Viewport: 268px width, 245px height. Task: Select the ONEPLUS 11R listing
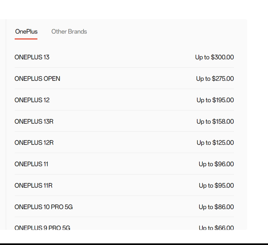[x=33, y=186]
